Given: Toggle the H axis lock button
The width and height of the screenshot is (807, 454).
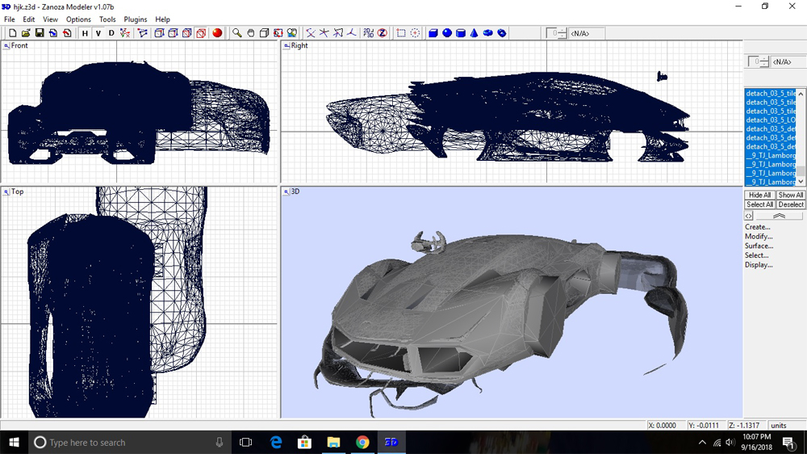Looking at the screenshot, I should click(85, 33).
